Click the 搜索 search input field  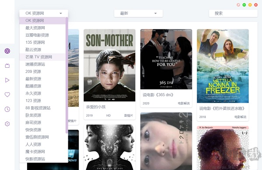click(233, 13)
